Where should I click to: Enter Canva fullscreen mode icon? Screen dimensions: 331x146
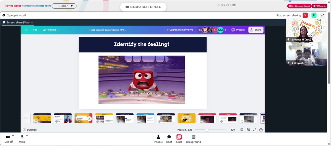(255, 130)
